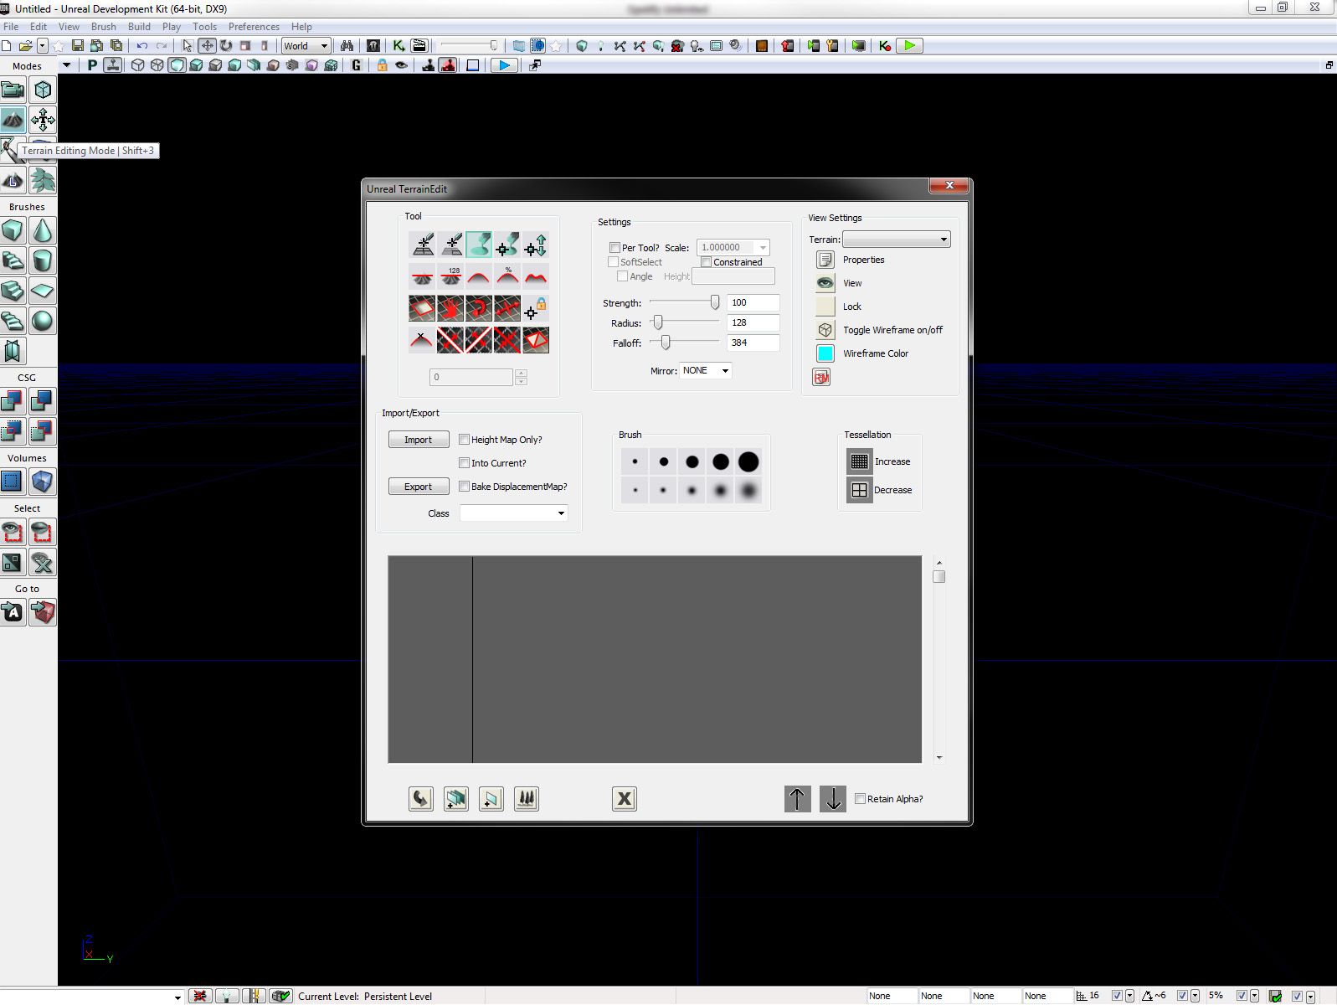The image size is (1337, 1005).
Task: Open the World coordinate system dropdown
Action: click(306, 46)
